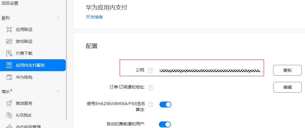Click the A/B测试 icon
Viewport: 305px width, 128px height.
click(9, 115)
